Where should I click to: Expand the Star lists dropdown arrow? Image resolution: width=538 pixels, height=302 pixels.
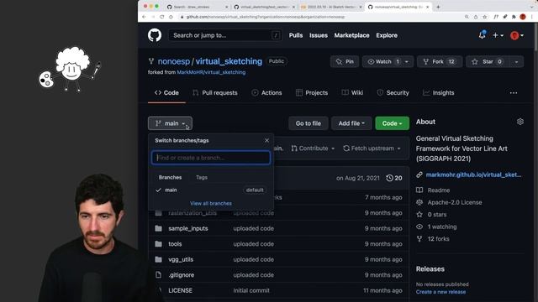[516, 61]
